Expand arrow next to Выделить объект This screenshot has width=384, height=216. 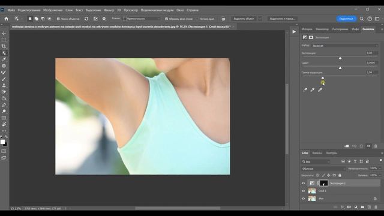(260, 19)
